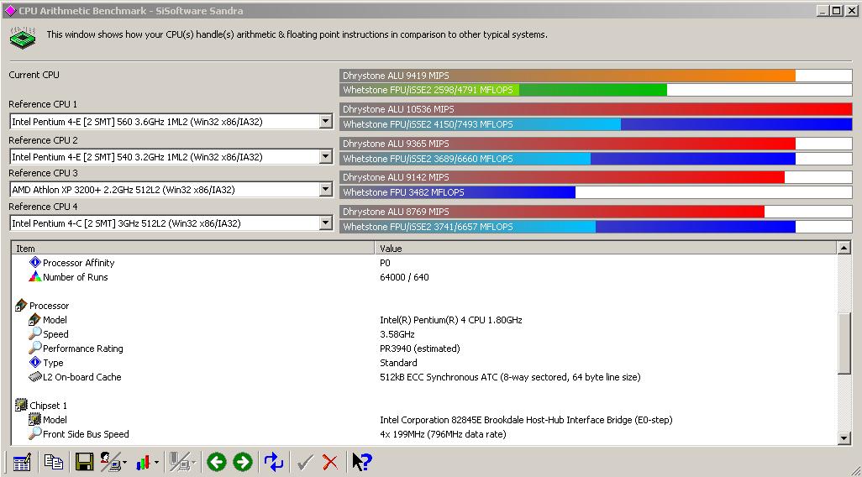
Task: Open the Reference CPU 2 dropdown
Action: coord(326,156)
